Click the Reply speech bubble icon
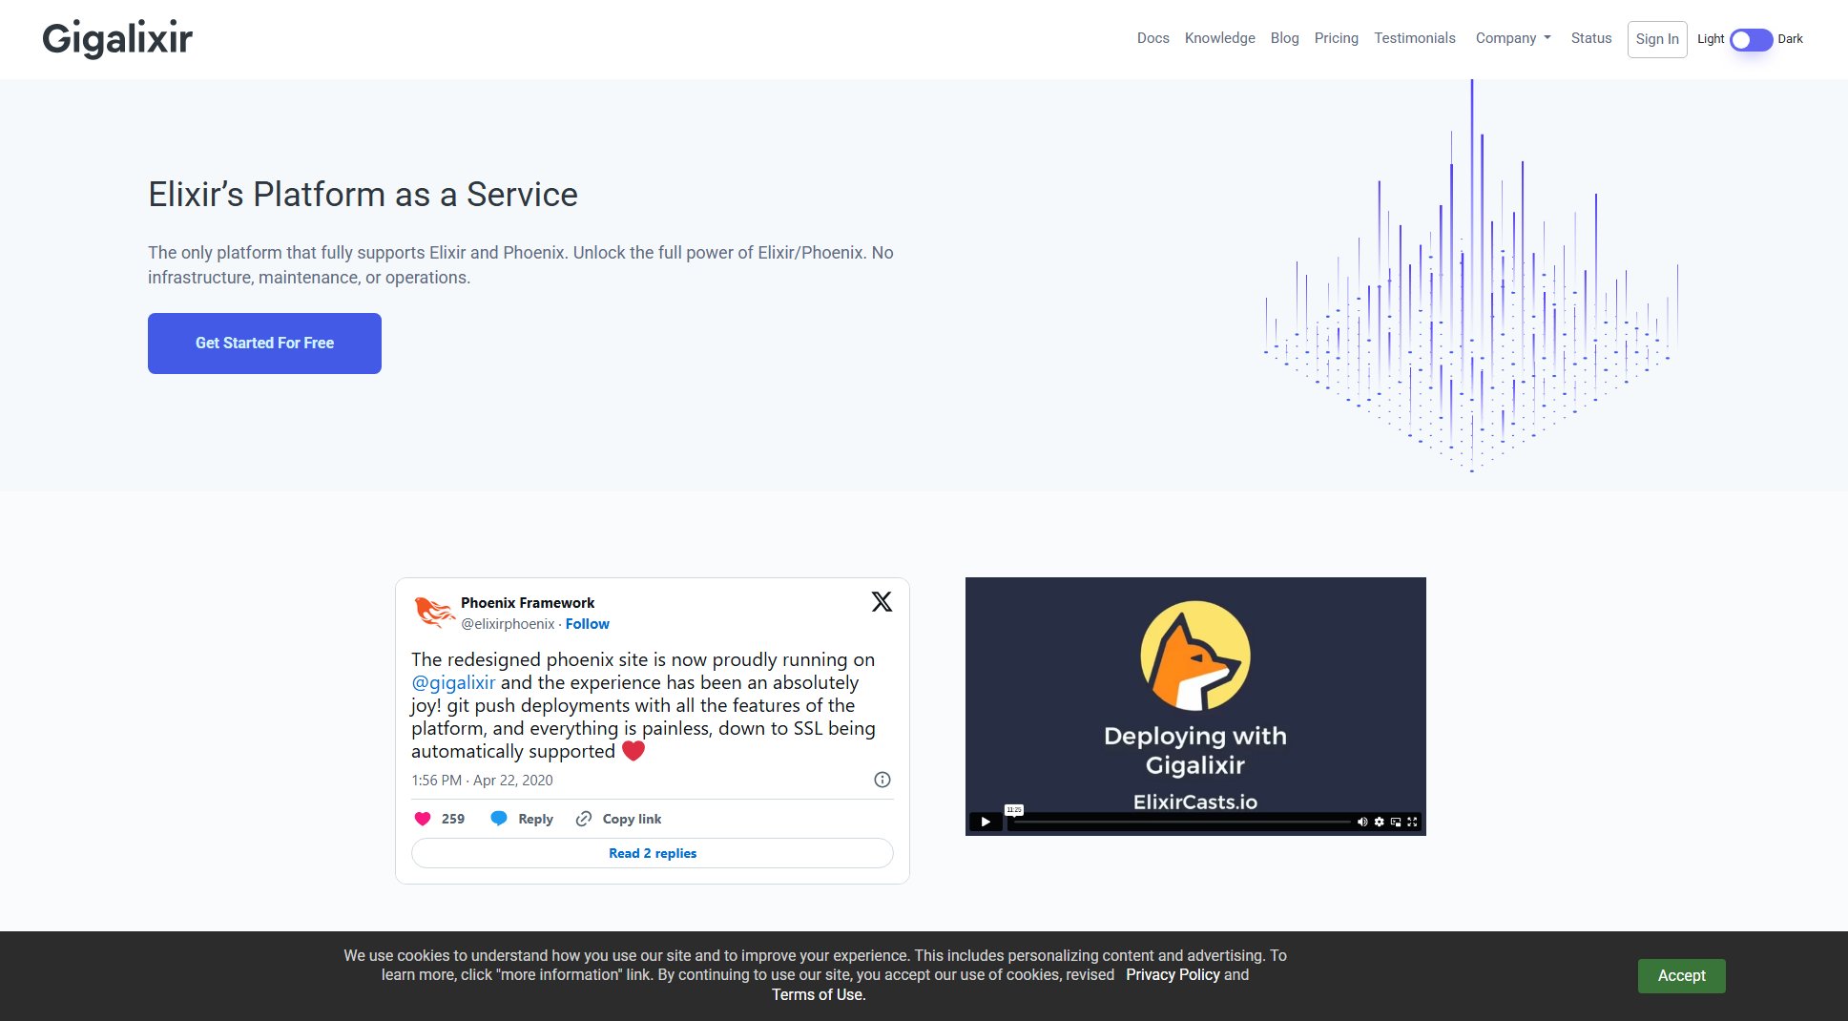This screenshot has height=1021, width=1848. (x=498, y=819)
